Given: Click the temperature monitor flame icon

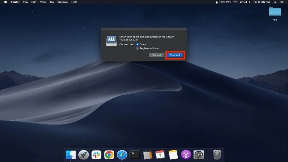Looking at the screenshot, I should [x=217, y=2].
